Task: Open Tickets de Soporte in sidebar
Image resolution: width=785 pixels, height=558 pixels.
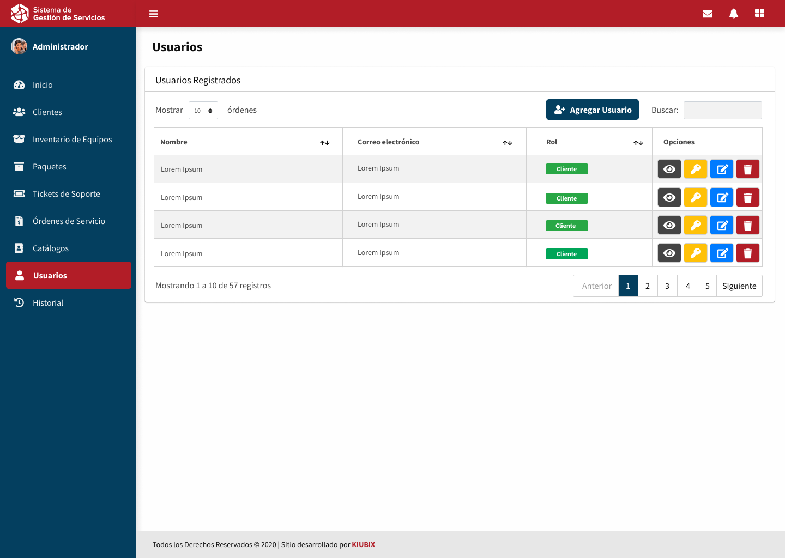Action: tap(66, 194)
